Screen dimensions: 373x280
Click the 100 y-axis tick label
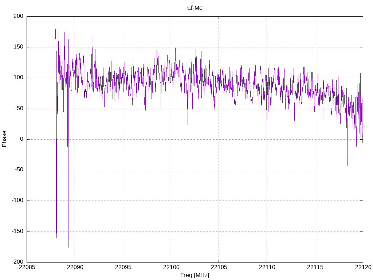tap(19, 78)
